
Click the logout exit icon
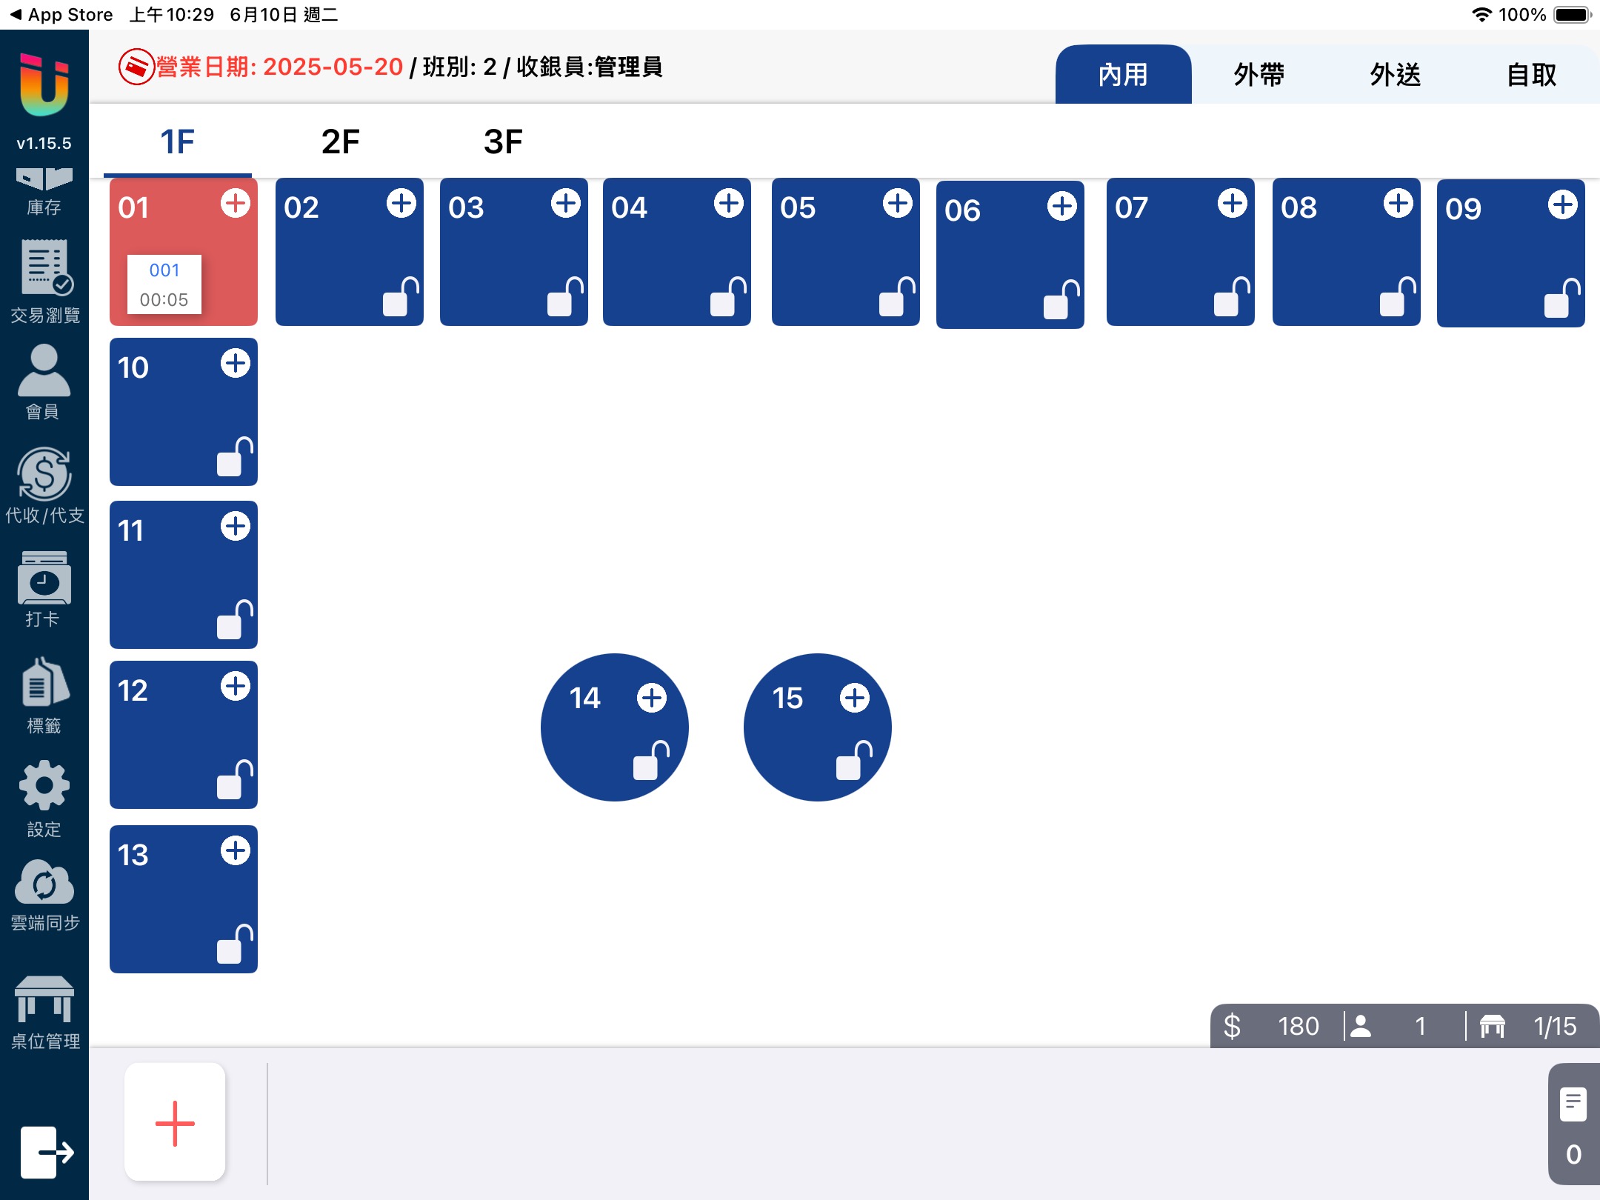pos(46,1152)
